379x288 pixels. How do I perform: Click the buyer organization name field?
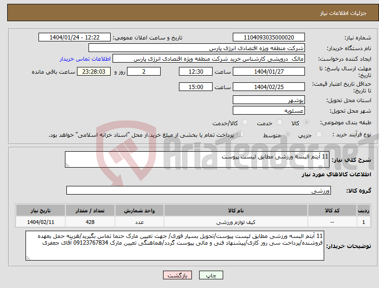(197, 48)
